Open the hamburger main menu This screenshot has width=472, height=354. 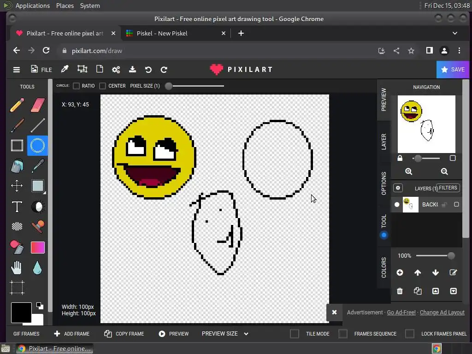pyautogui.click(x=17, y=70)
